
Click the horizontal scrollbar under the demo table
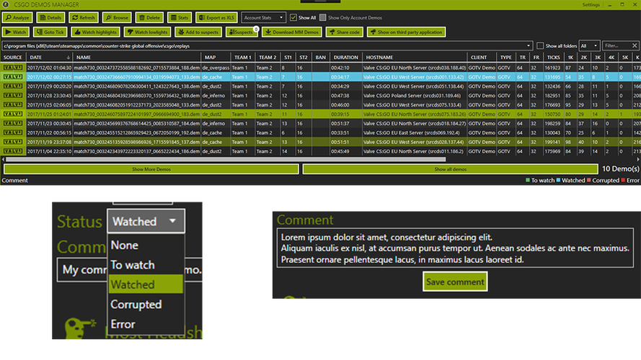pos(225,159)
